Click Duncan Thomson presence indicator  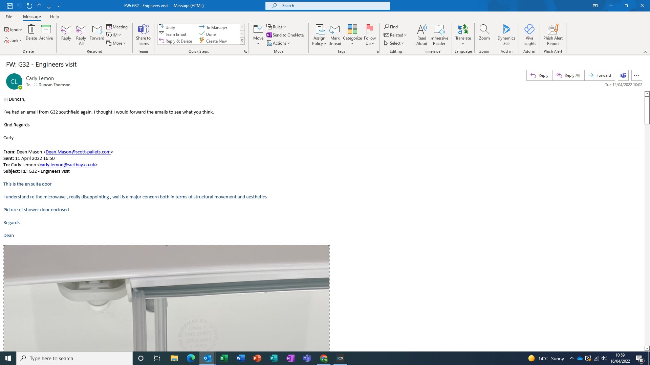(x=36, y=85)
